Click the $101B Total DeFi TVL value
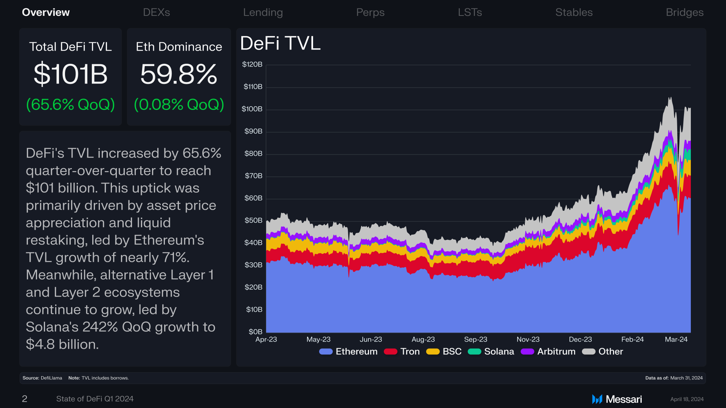The height and width of the screenshot is (408, 726). [71, 74]
